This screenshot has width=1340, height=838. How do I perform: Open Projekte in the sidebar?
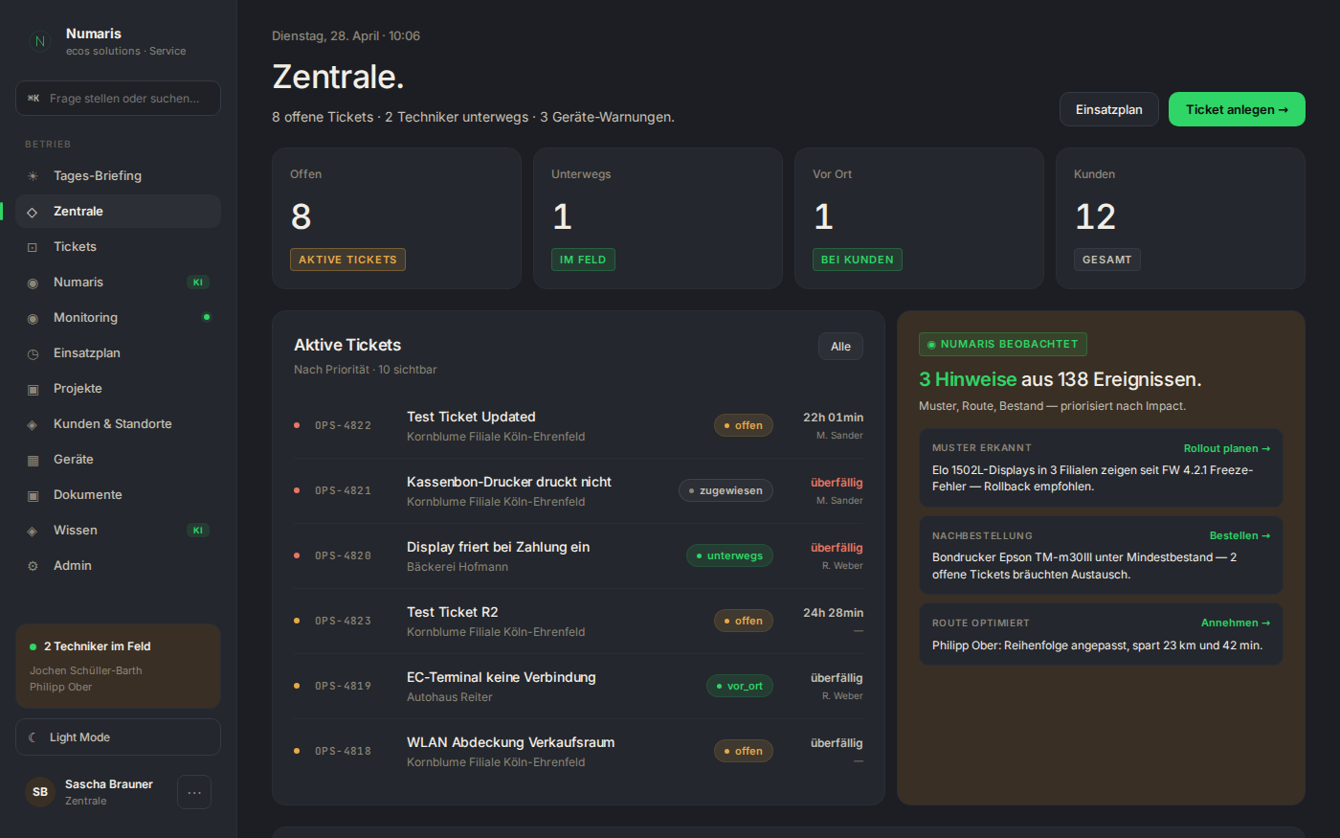(x=118, y=389)
